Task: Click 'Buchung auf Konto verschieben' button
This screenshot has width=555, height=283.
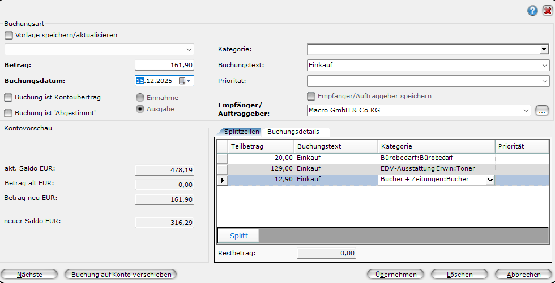Action: click(121, 275)
